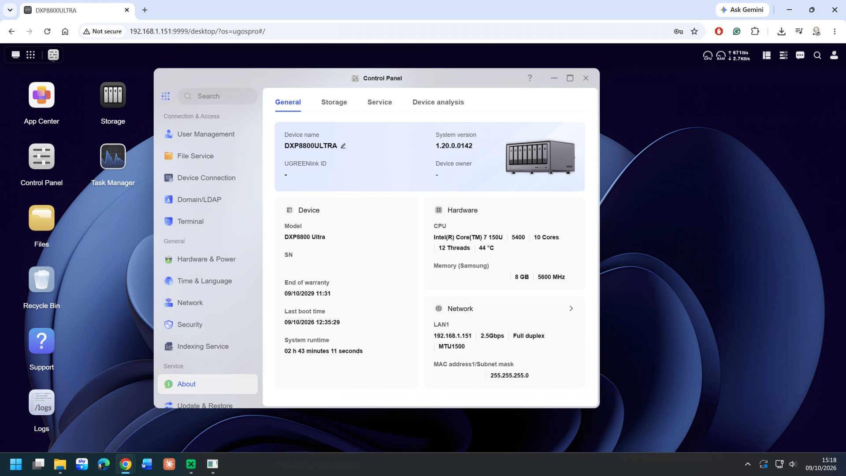This screenshot has width=846, height=476.
Task: Open Domain/LDAP settings
Action: (x=208, y=200)
